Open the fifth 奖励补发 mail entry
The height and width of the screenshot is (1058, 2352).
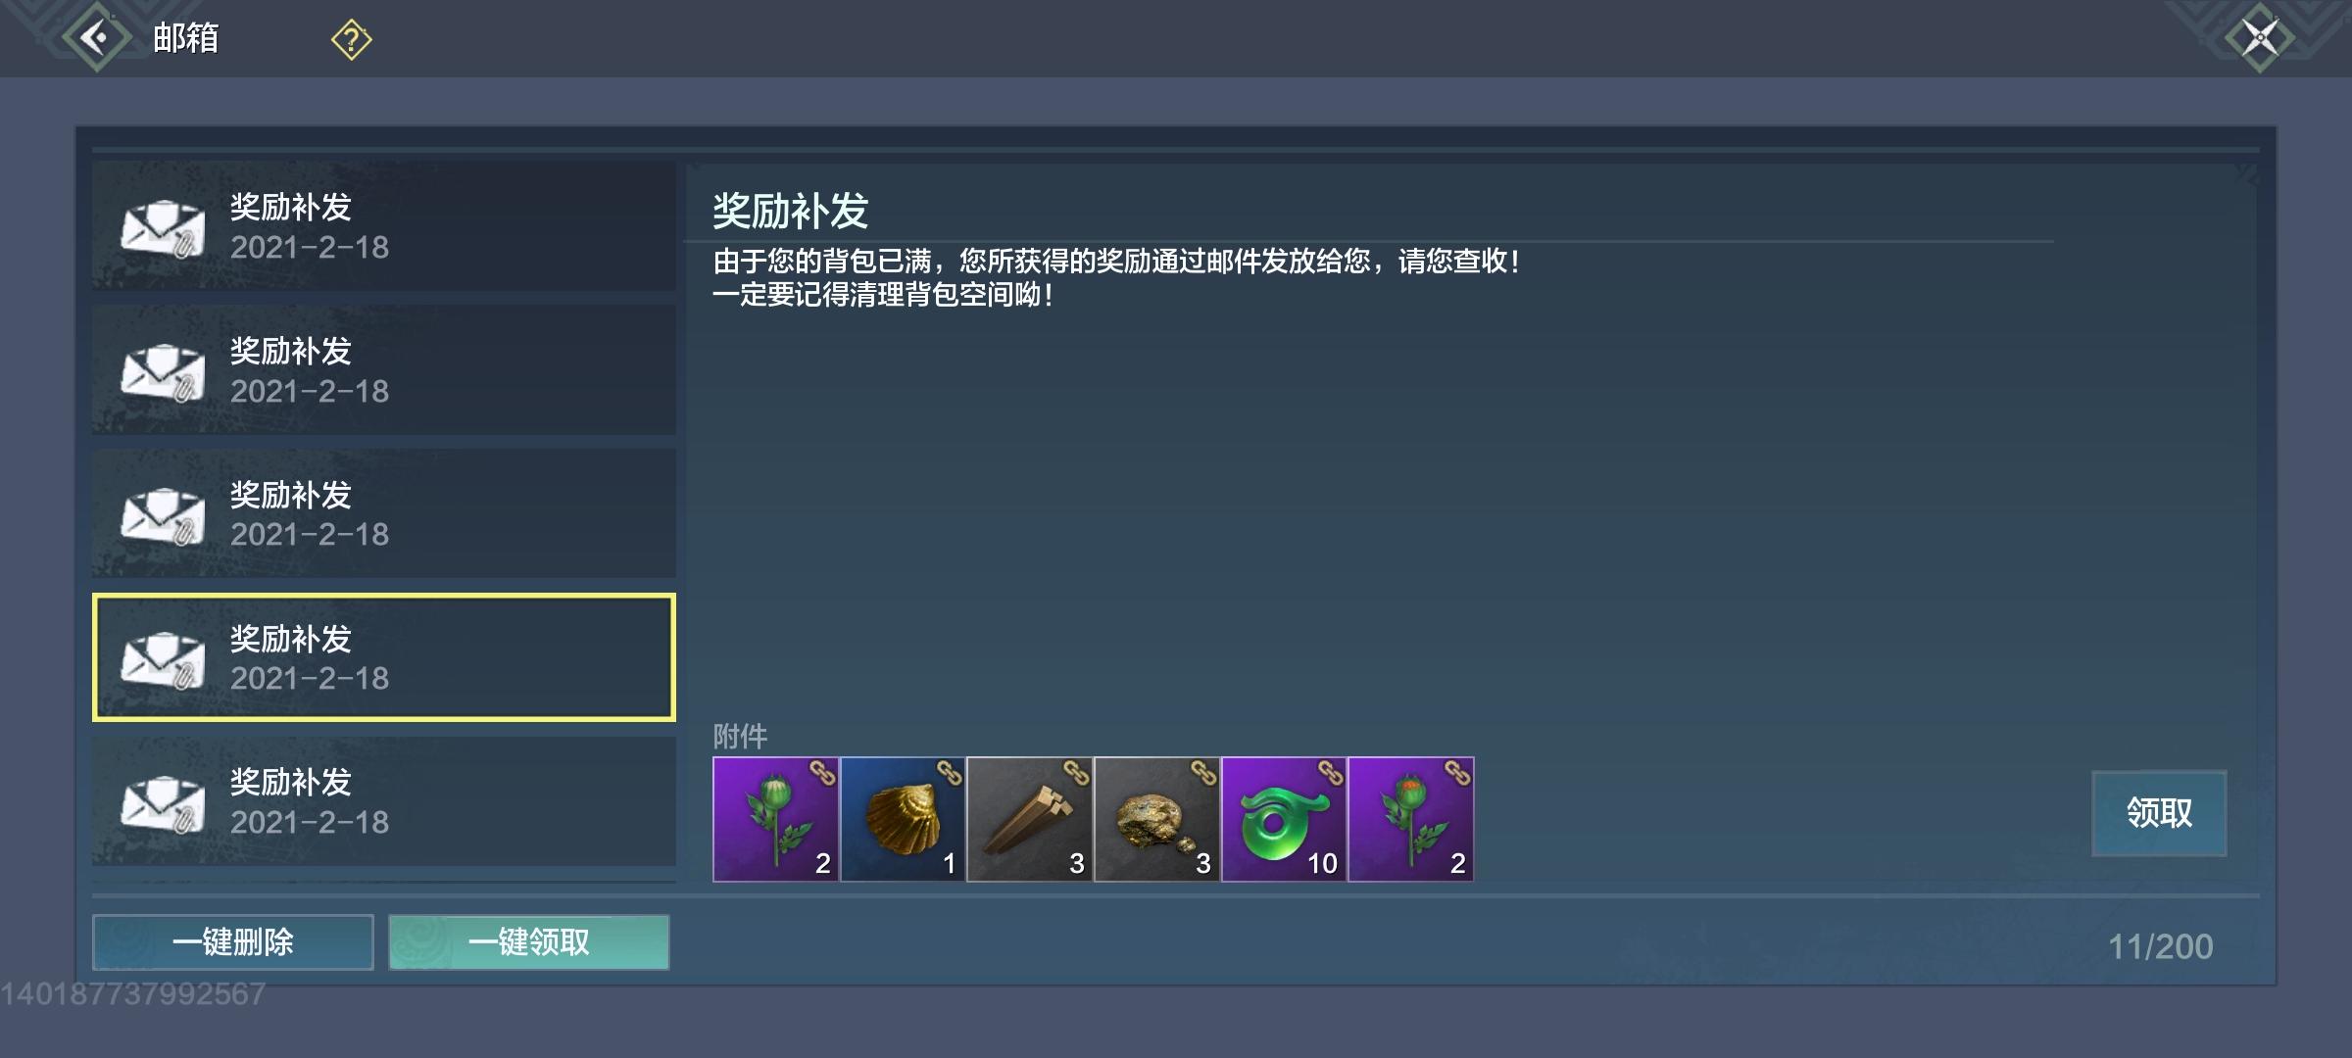384,801
